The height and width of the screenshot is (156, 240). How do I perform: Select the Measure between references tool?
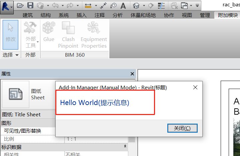[x=88, y=6]
